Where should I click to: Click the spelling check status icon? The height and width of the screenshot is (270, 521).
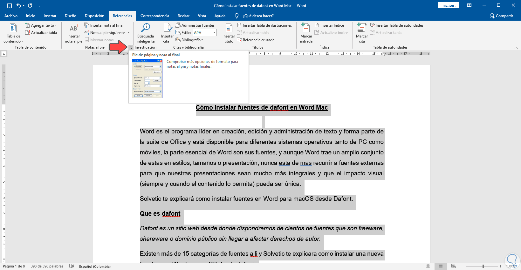click(x=72, y=266)
